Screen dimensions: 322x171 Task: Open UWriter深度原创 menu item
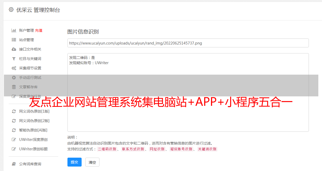(x=33, y=140)
